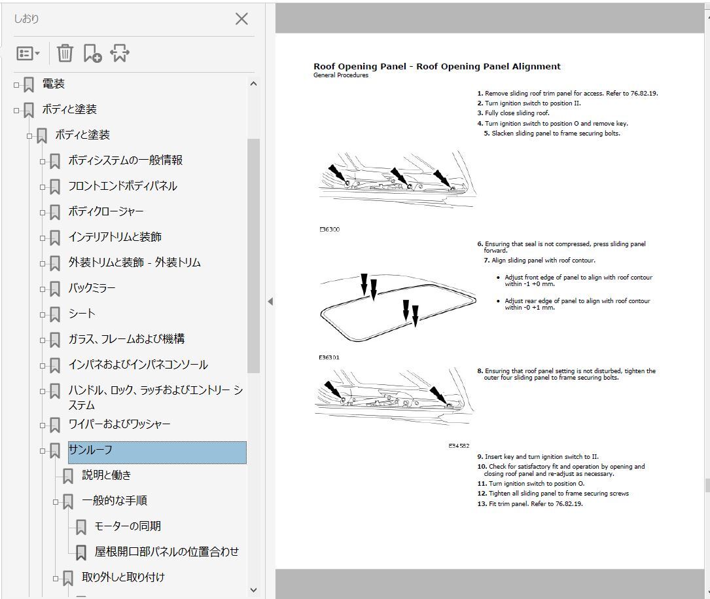This screenshot has height=599, width=710.
Task: Expand インテリアトリムと装飾 node
Action: point(43,238)
